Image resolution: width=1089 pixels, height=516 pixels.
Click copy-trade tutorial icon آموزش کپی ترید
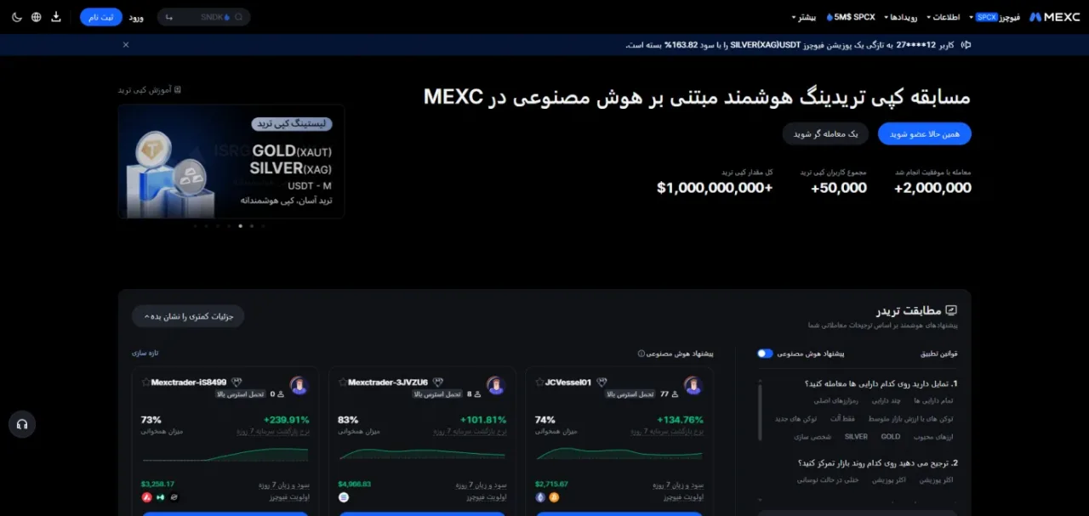pos(177,89)
